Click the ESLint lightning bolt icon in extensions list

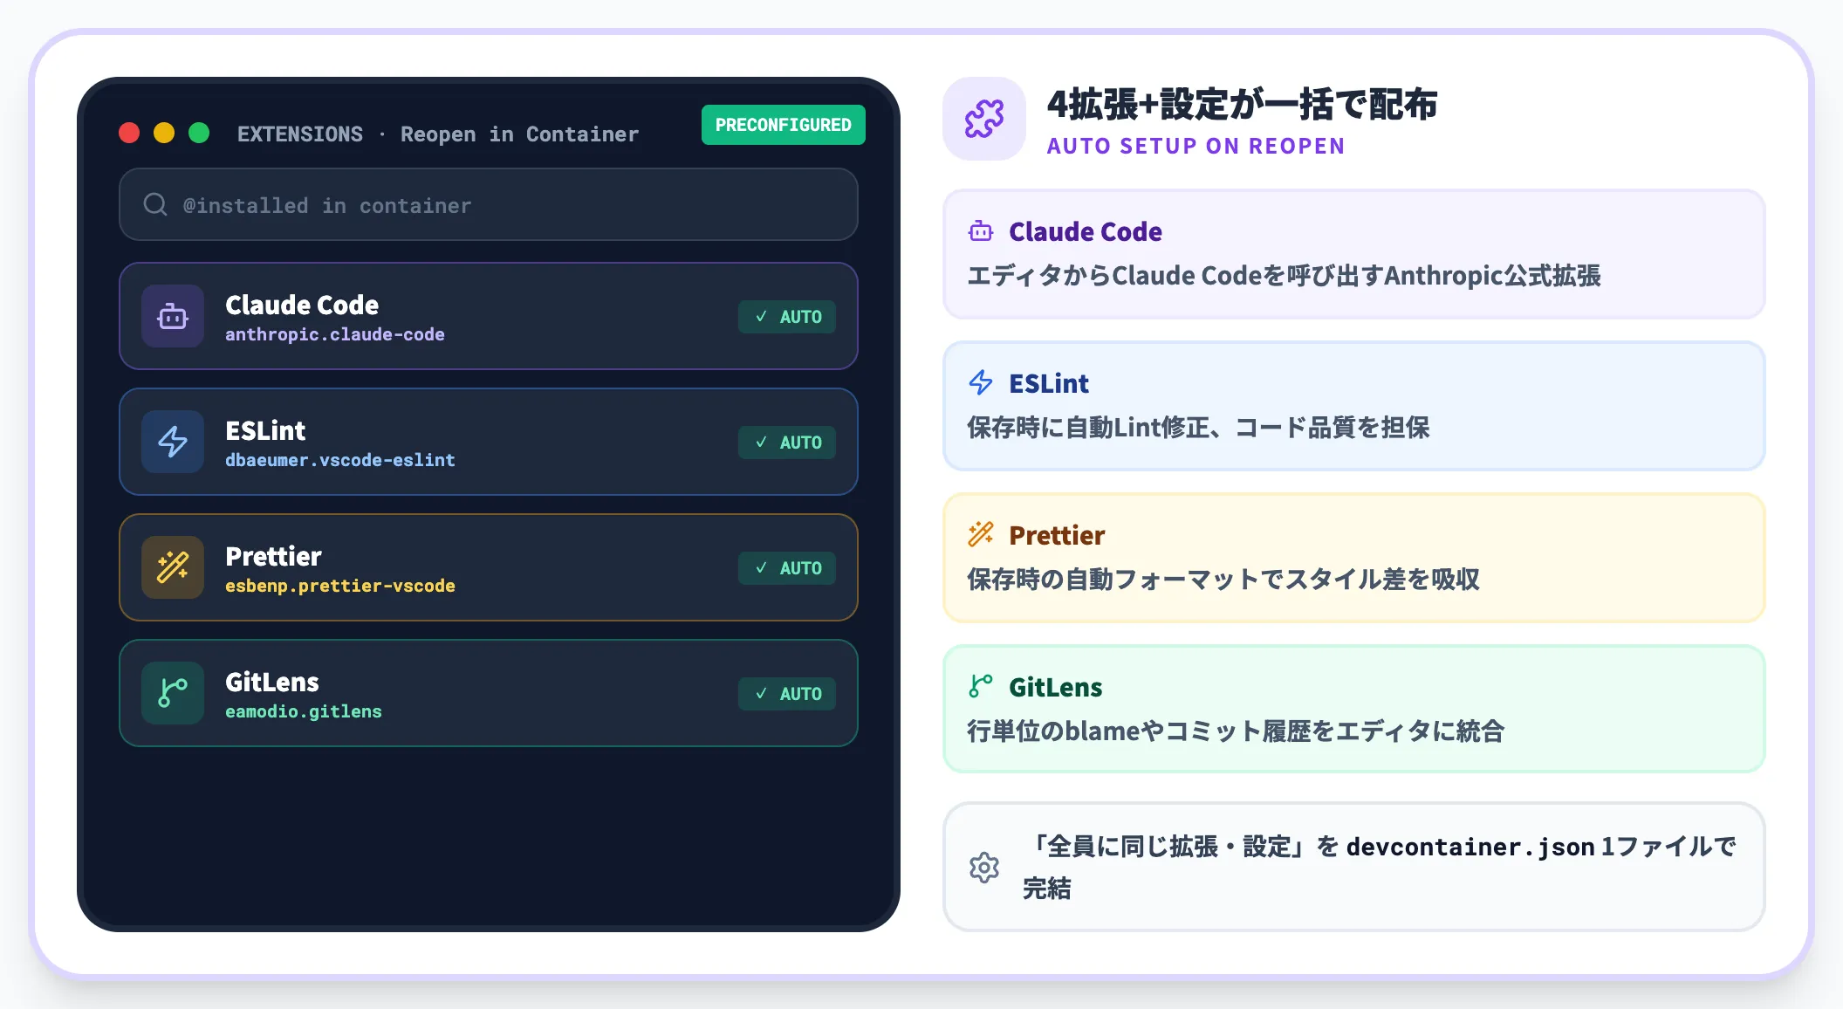[x=173, y=442]
